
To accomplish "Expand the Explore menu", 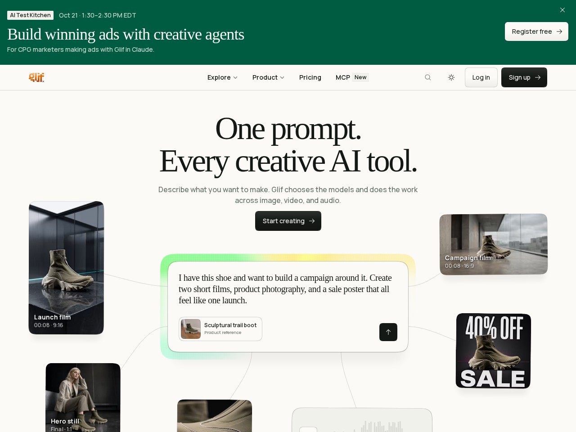I will point(222,77).
